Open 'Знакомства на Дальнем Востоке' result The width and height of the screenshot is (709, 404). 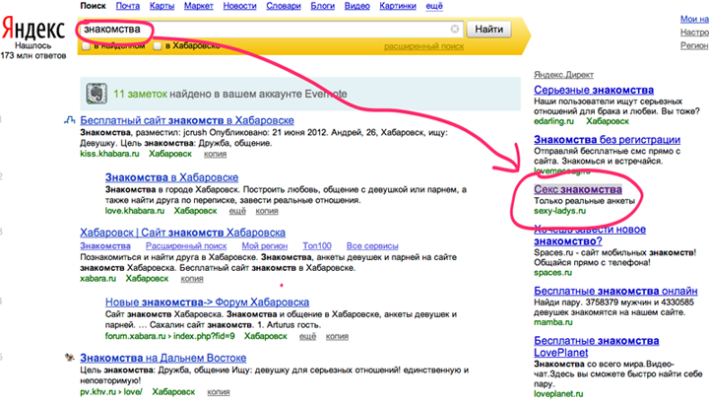coord(163,358)
